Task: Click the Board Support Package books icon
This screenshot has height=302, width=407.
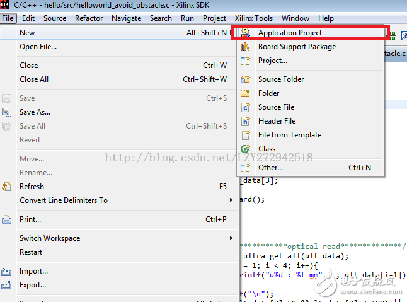Action: point(246,47)
